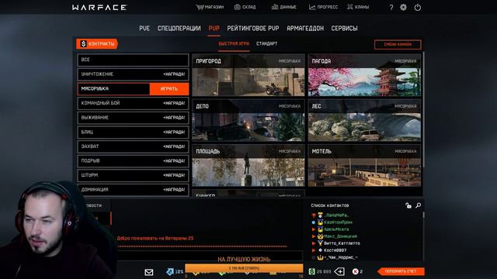Screen dimensions: 497x279
Task: Click the contacts list lock icon
Action: pos(408,205)
